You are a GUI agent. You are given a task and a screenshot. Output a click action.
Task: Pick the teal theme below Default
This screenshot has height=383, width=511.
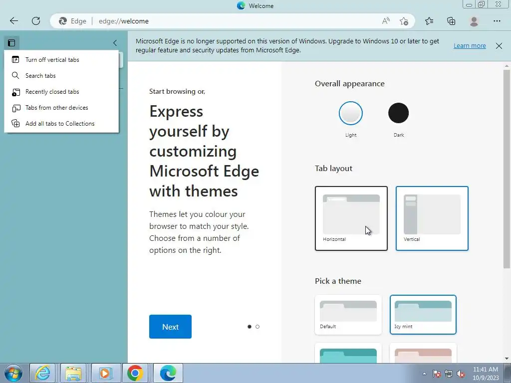348,354
